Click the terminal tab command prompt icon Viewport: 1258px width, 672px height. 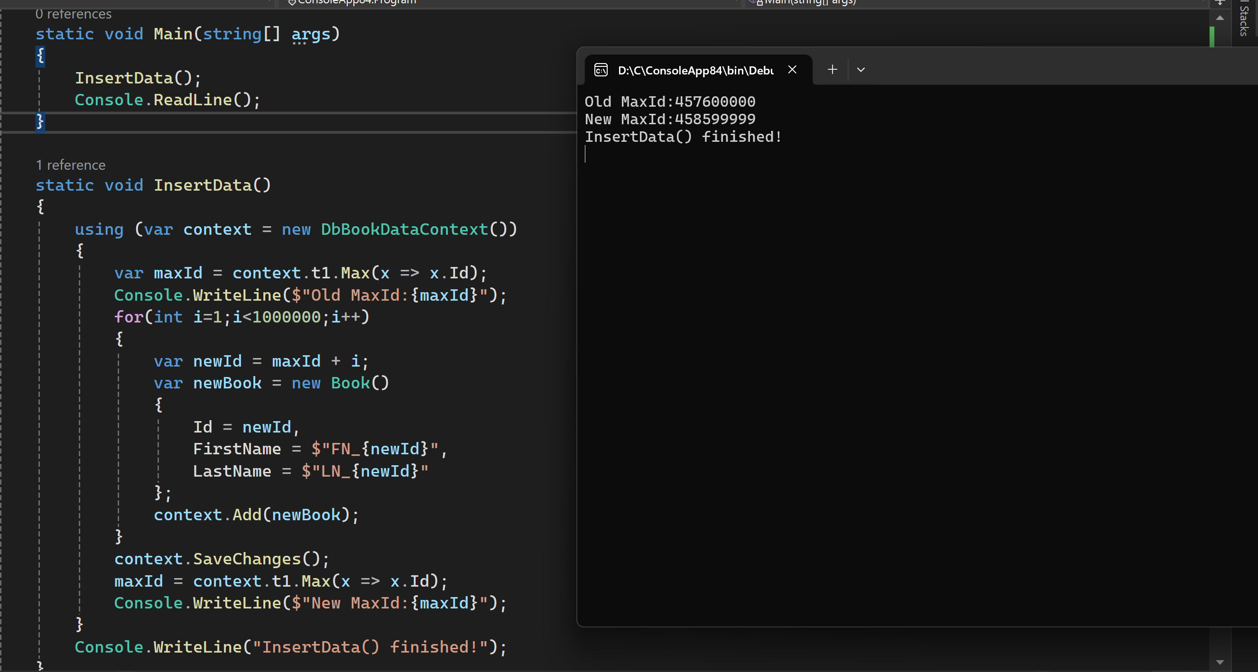click(x=601, y=70)
